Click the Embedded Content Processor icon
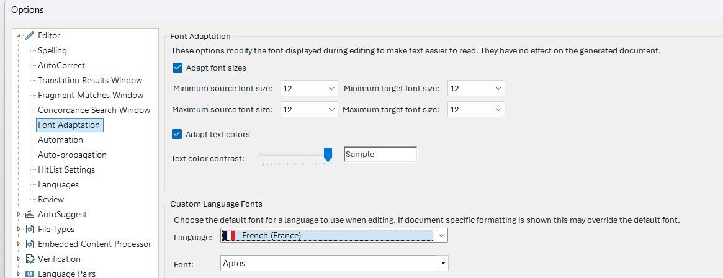The height and width of the screenshot is (278, 723). click(x=30, y=244)
